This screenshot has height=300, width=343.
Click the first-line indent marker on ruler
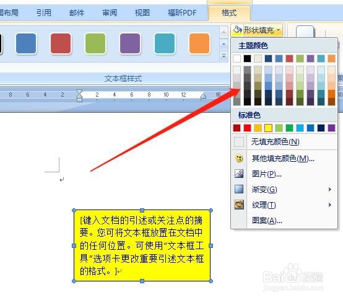coord(80,92)
